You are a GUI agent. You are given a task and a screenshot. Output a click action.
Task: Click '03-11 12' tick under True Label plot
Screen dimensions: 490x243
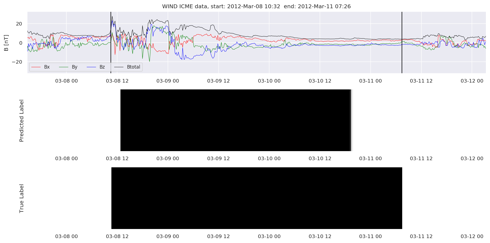point(421,236)
